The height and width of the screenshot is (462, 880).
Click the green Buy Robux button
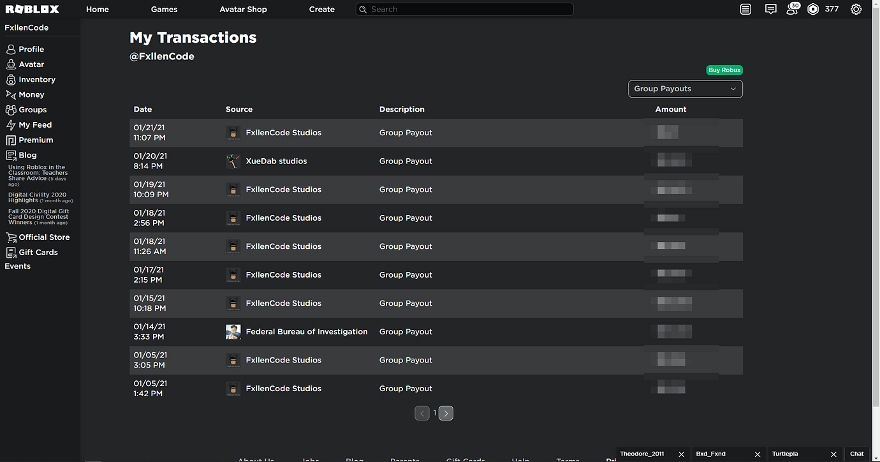tap(724, 70)
